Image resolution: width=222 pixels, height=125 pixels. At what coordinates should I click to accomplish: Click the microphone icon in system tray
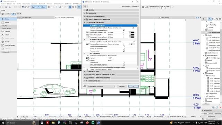197,123
